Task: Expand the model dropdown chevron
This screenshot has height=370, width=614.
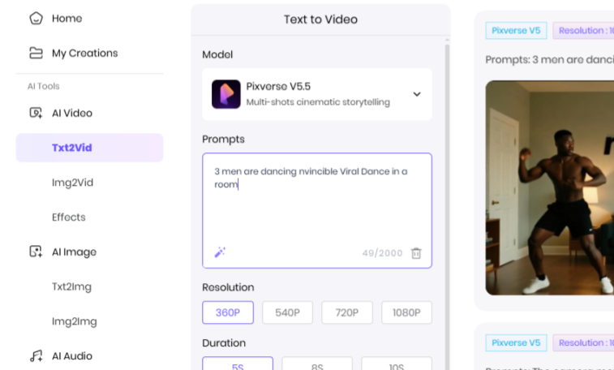Action: coord(417,94)
